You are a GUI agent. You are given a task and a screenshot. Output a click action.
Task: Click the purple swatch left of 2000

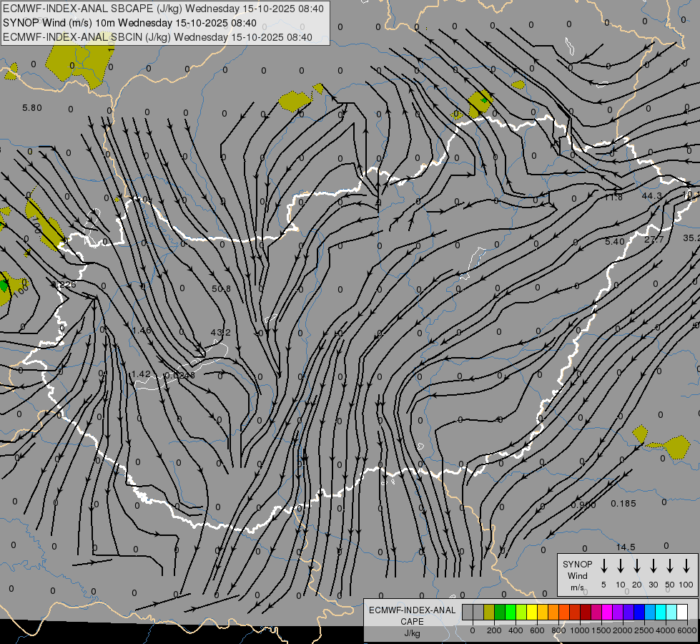617,612
